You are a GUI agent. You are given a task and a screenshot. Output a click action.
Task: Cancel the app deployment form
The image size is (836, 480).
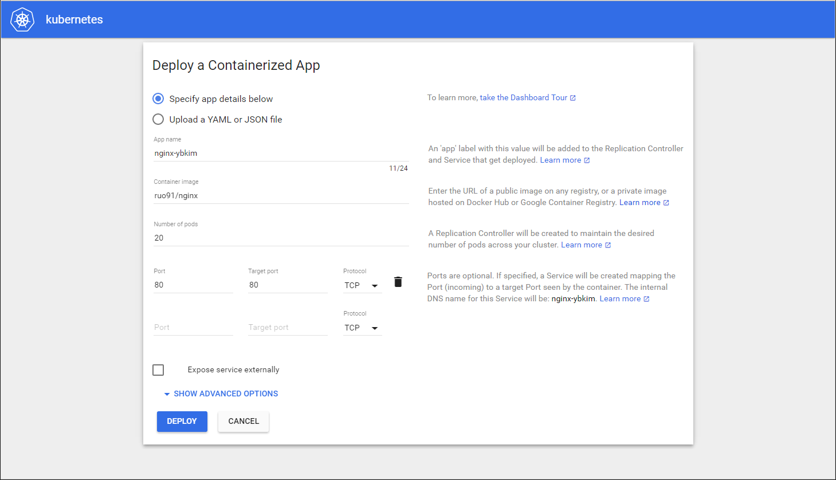point(244,421)
